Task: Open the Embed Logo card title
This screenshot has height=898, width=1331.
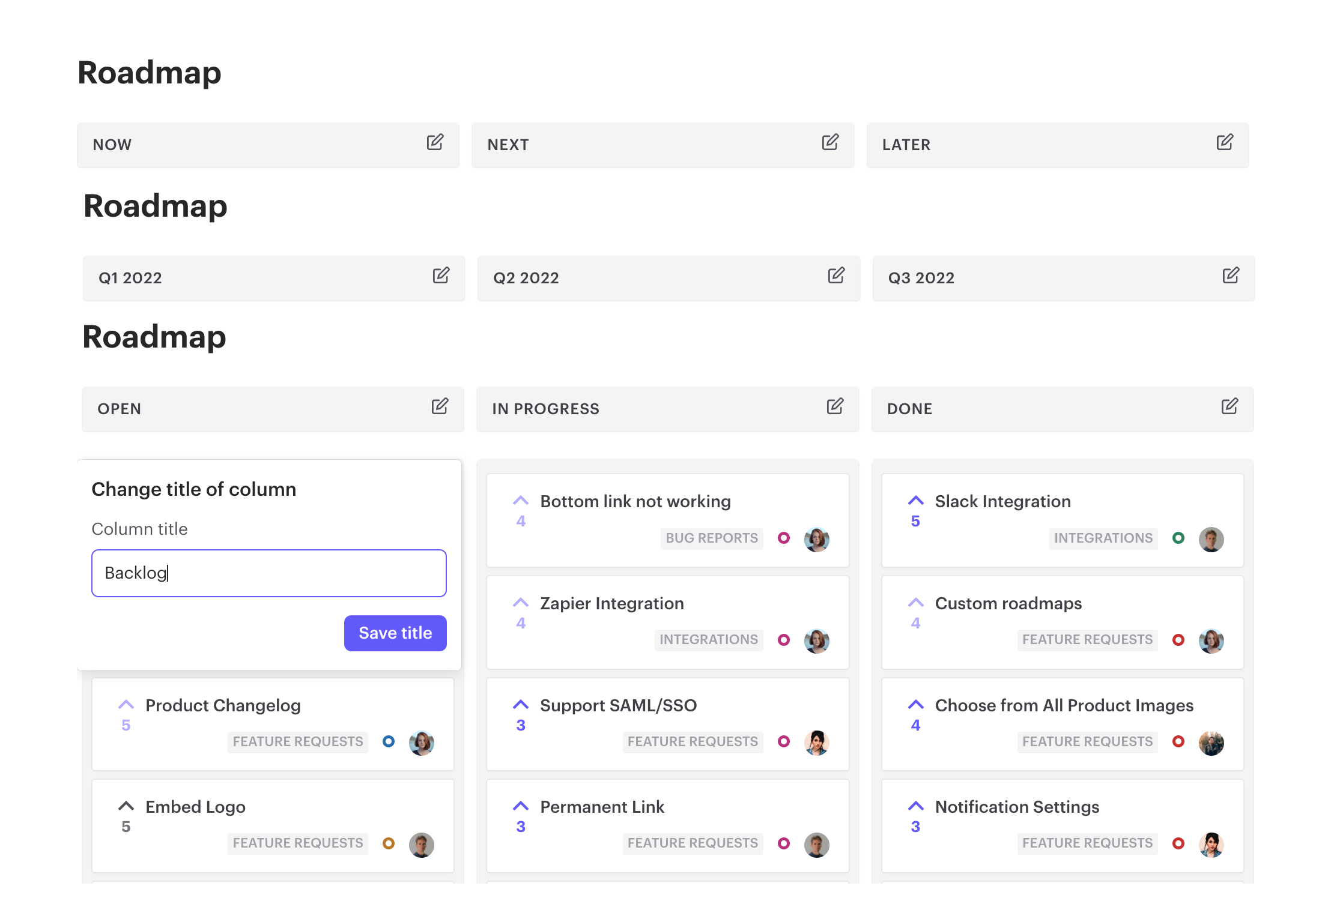Action: [195, 807]
